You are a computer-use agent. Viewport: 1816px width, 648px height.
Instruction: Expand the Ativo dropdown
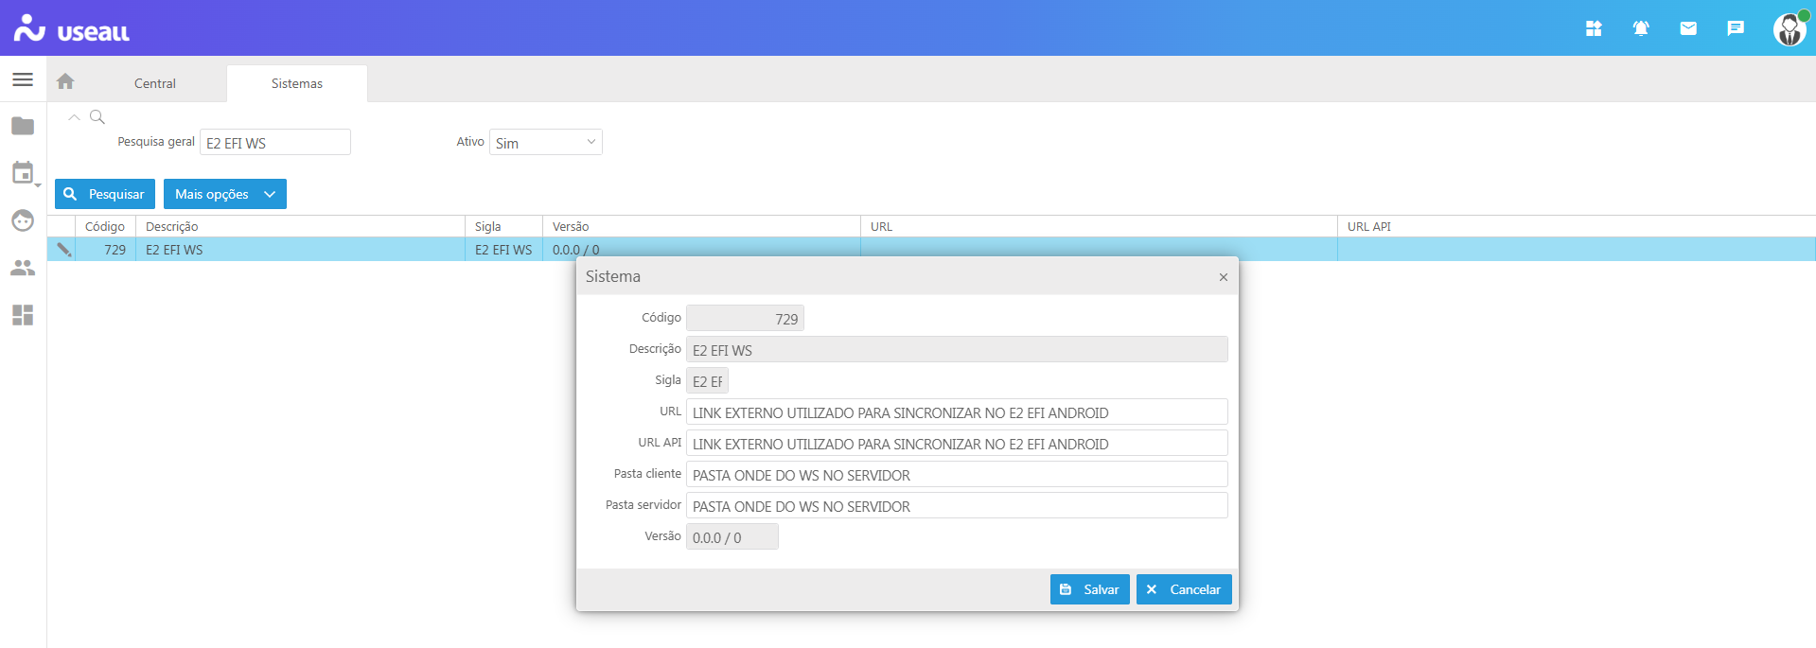coord(546,143)
